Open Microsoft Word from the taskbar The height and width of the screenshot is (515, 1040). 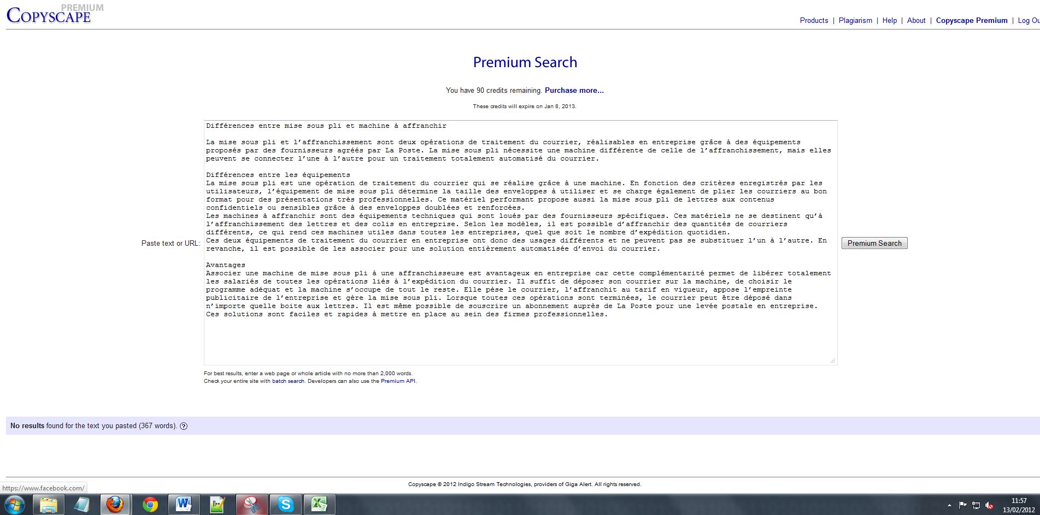[x=184, y=505]
